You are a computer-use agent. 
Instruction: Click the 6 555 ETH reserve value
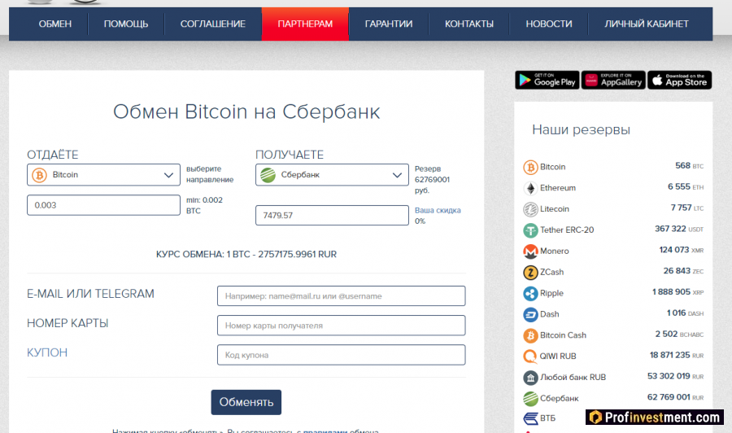(686, 187)
